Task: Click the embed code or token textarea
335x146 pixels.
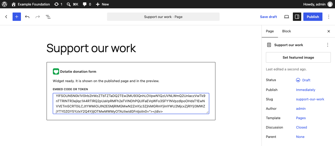Action: click(131, 104)
